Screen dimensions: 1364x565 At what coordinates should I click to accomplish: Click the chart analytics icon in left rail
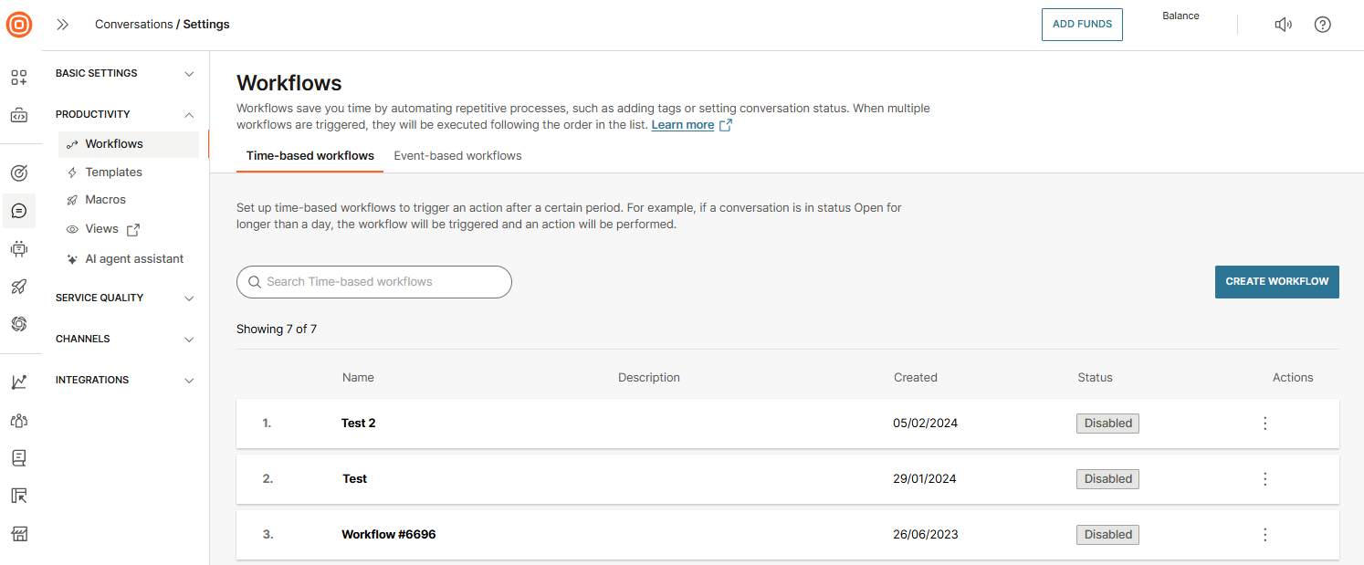coord(19,382)
